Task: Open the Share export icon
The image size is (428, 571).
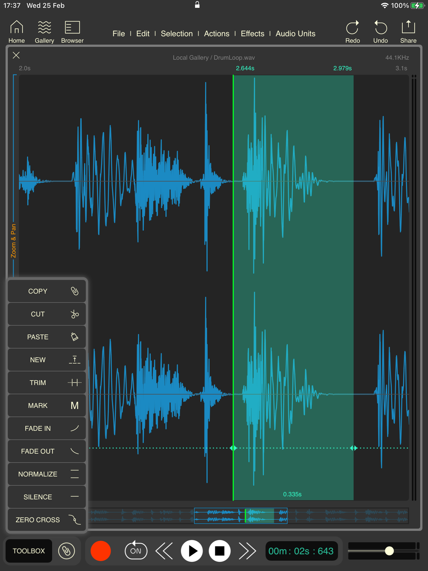Action: coord(408,32)
